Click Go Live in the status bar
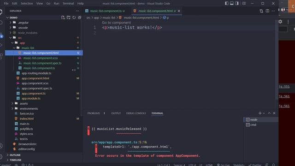The width and height of the screenshot is (295, 166). [223, 165]
